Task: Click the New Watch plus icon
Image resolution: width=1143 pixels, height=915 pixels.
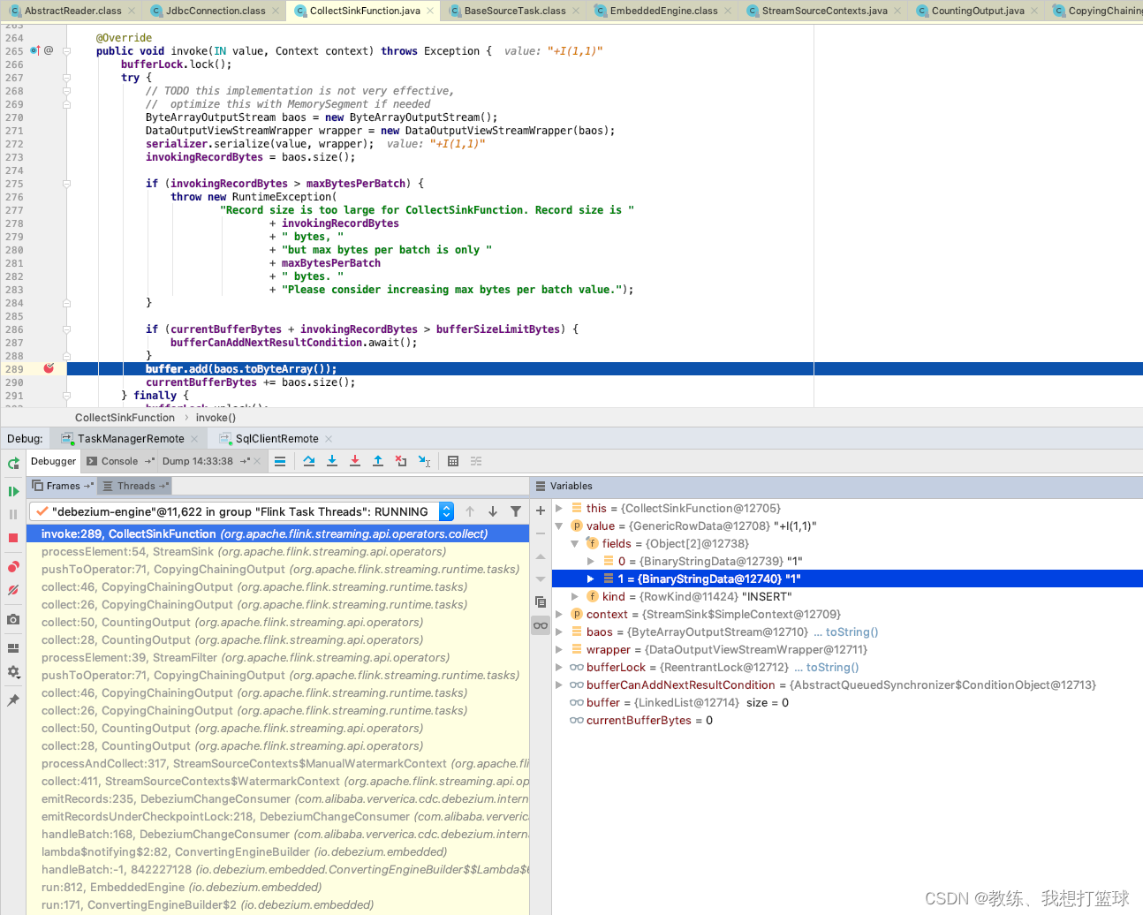Action: [x=541, y=510]
